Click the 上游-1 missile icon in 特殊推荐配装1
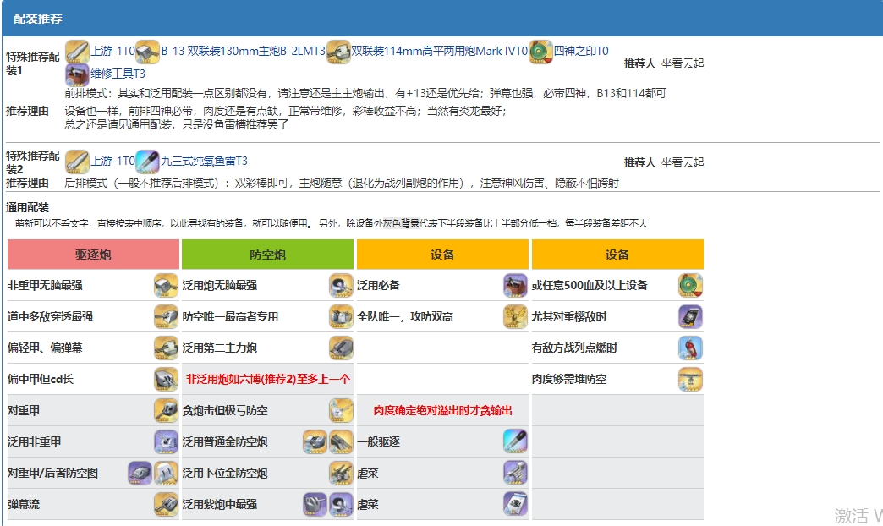Screen dimensions: 883x526 [x=76, y=52]
